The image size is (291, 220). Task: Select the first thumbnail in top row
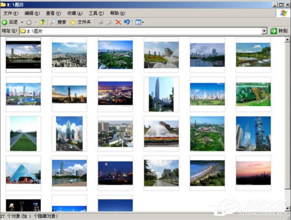(x=23, y=55)
